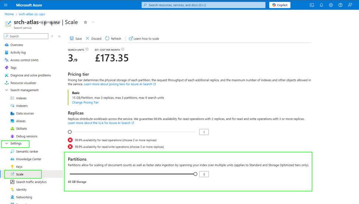Collapse the Settings section
The height and width of the screenshot is (204, 359).
click(7, 144)
